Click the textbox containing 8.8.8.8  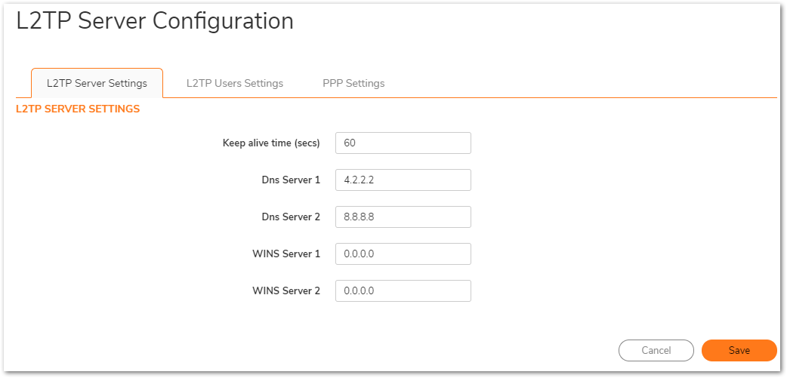[403, 217]
